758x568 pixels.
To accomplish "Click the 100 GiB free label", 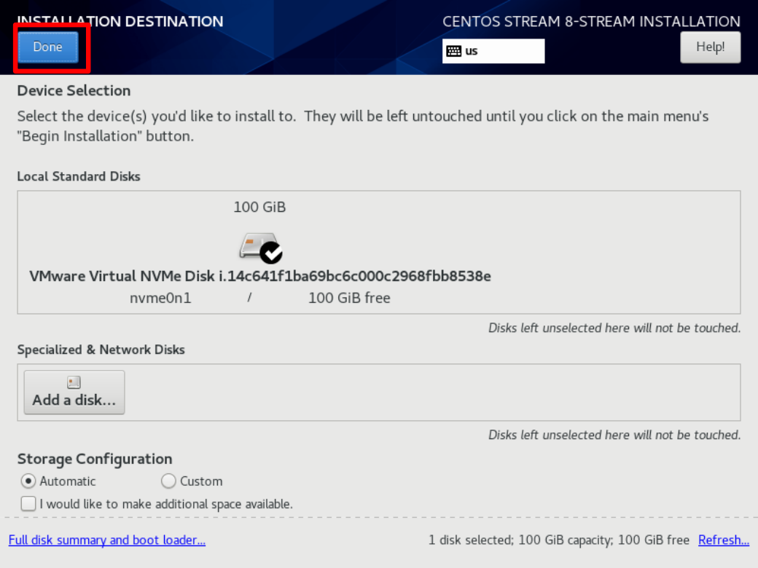I will point(349,298).
